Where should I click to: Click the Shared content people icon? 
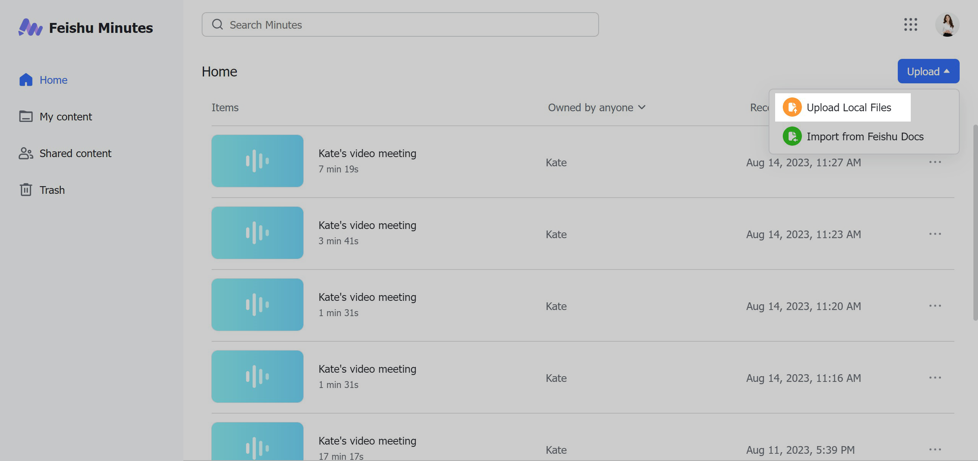[x=26, y=153]
